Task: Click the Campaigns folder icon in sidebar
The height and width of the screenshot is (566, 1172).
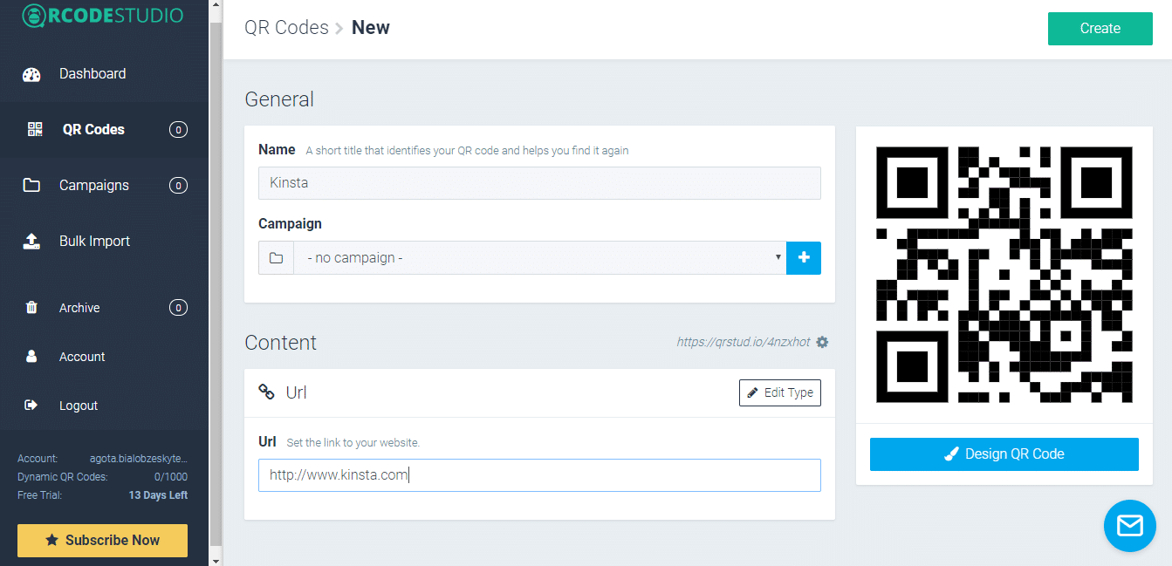Action: [x=31, y=185]
